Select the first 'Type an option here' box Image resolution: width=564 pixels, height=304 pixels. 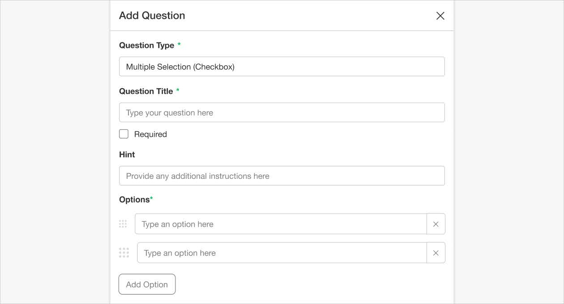click(x=281, y=224)
